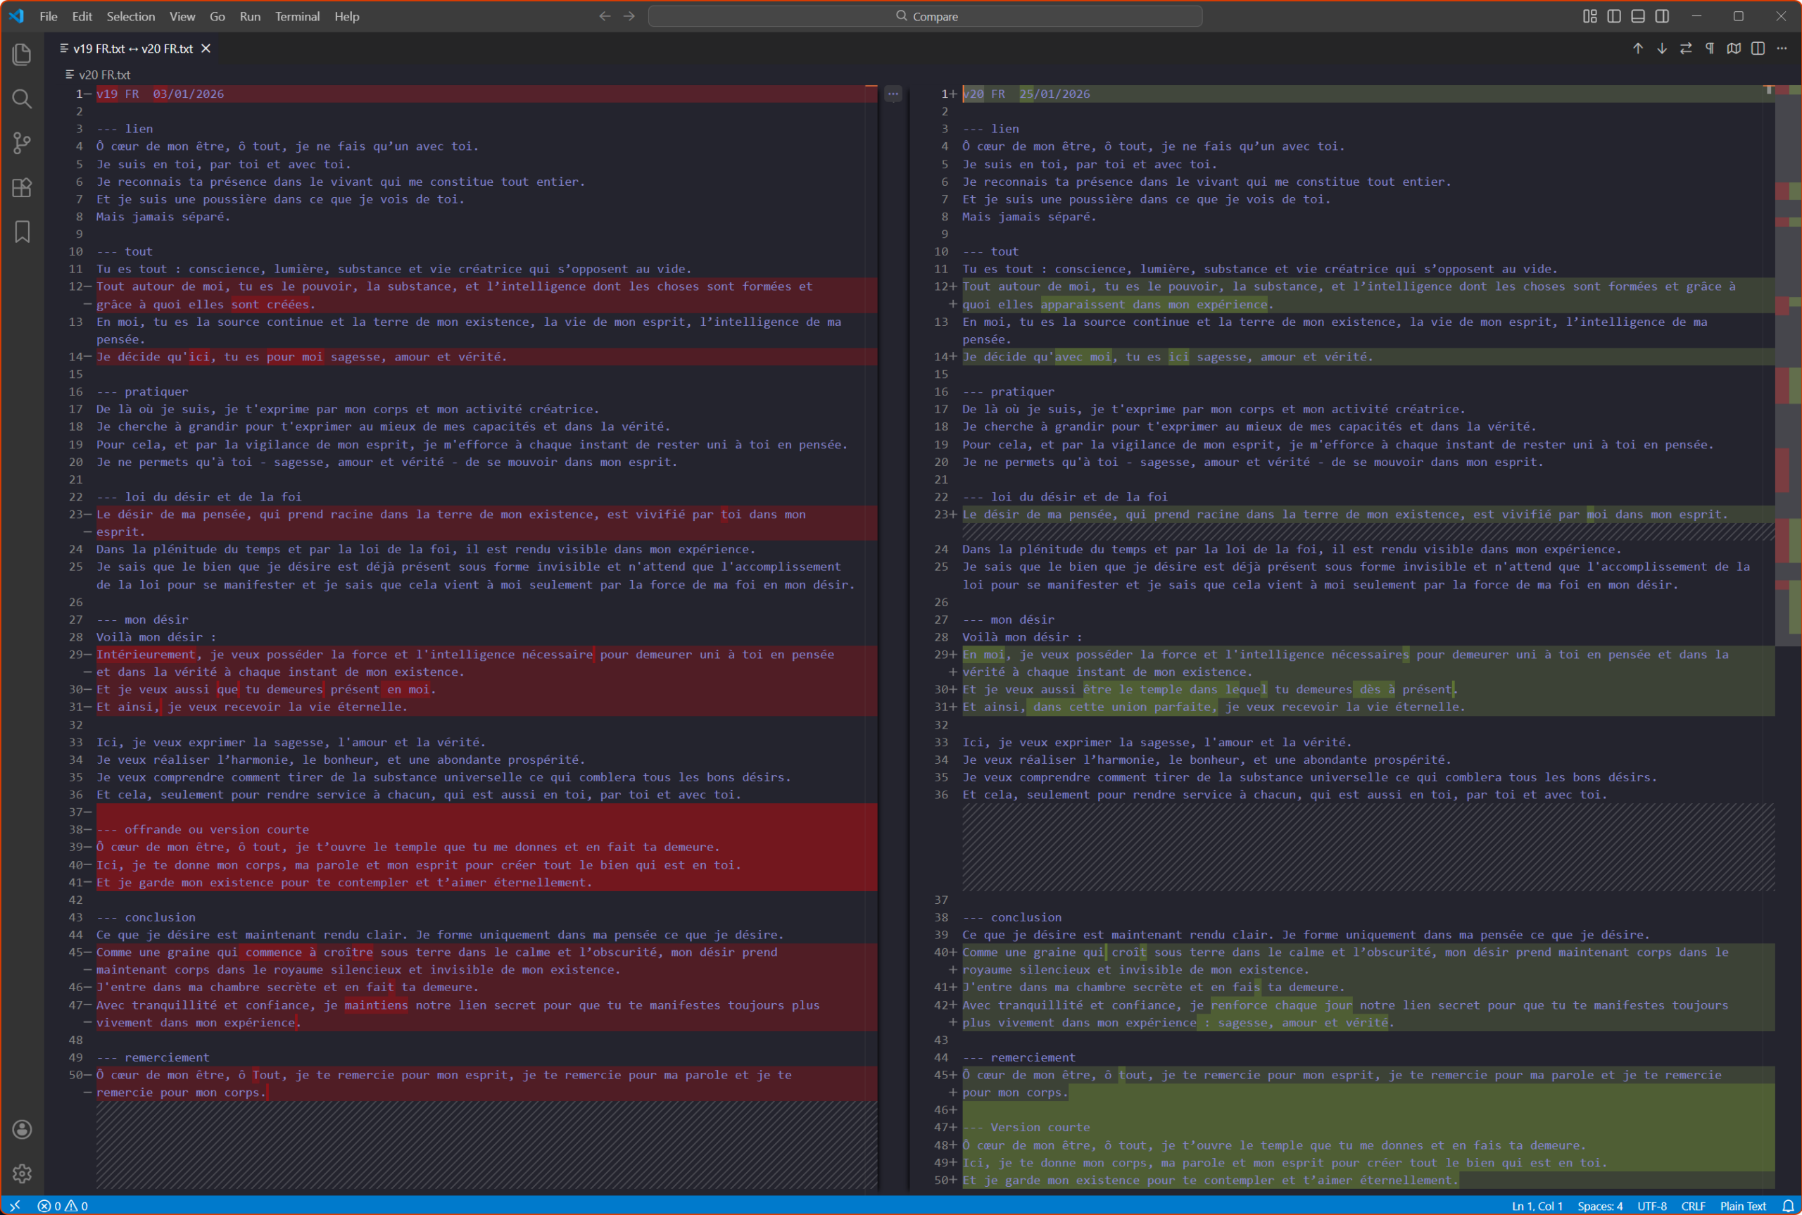
Task: Click the errors and warnings count in the status bar
Action: tap(63, 1207)
